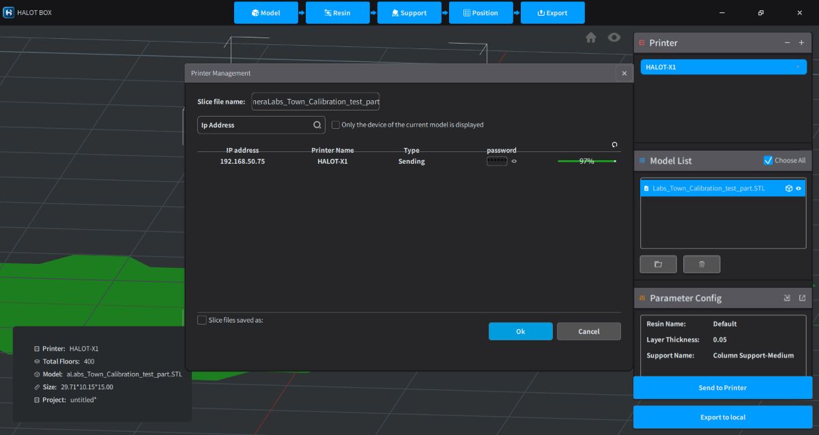Add a printer with plus icon

click(x=801, y=43)
